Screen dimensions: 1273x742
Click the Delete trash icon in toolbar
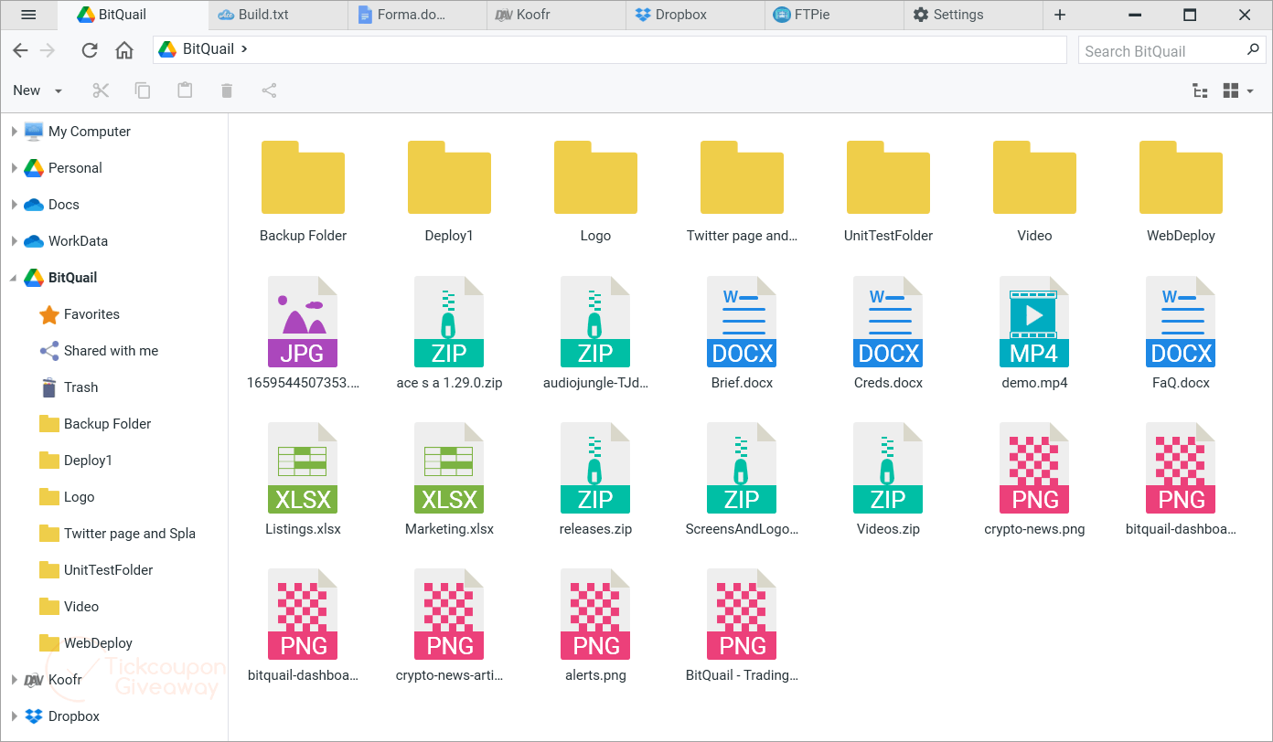(x=227, y=90)
